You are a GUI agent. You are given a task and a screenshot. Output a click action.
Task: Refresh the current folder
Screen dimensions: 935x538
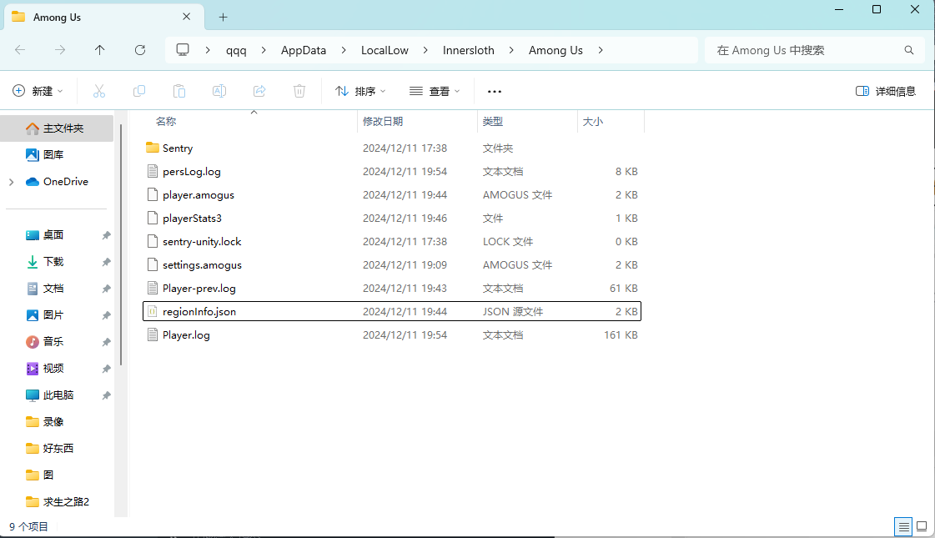coord(140,50)
